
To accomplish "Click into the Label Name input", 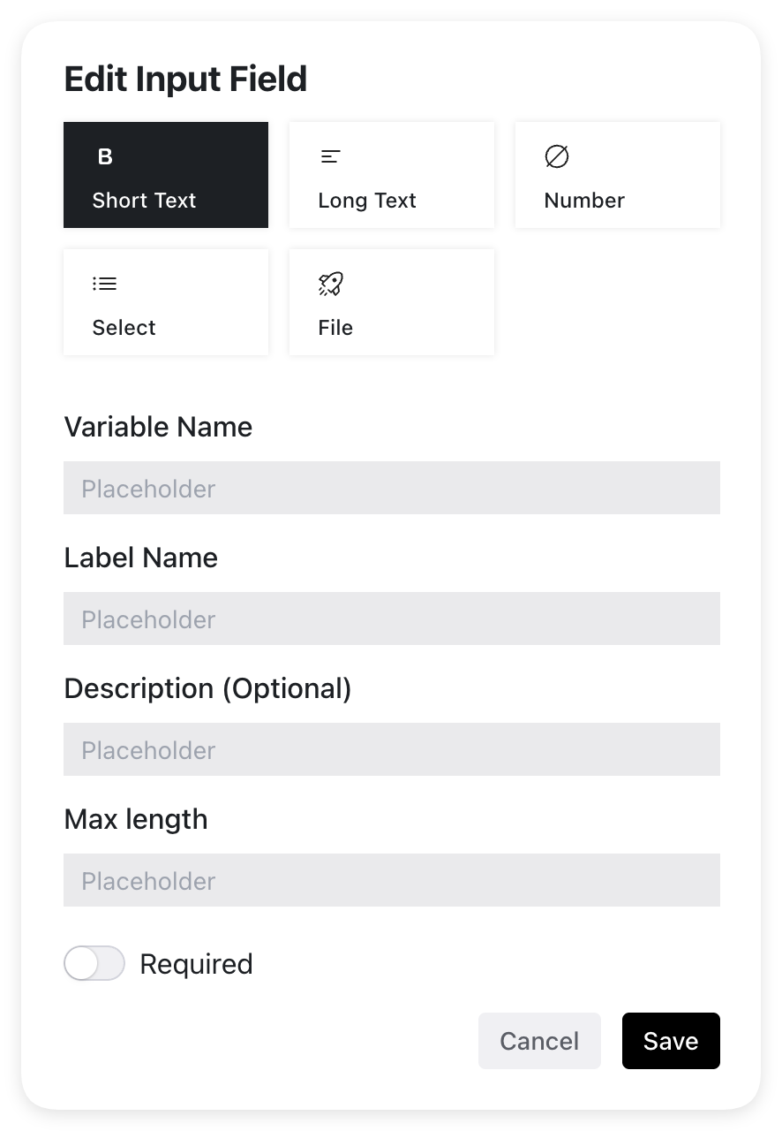I will click(392, 619).
